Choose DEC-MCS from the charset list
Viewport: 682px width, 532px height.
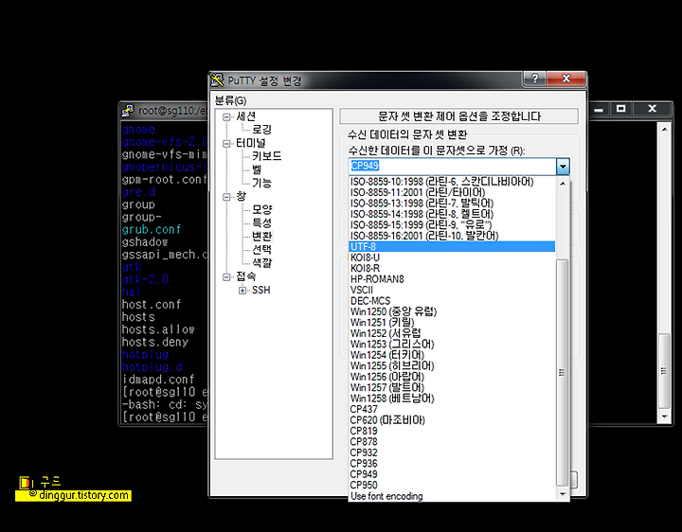coord(452,301)
